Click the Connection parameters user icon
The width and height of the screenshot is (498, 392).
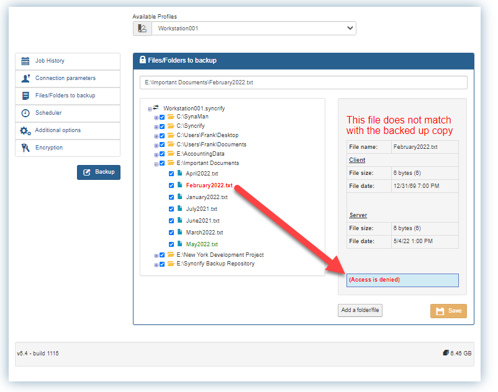[x=25, y=78]
